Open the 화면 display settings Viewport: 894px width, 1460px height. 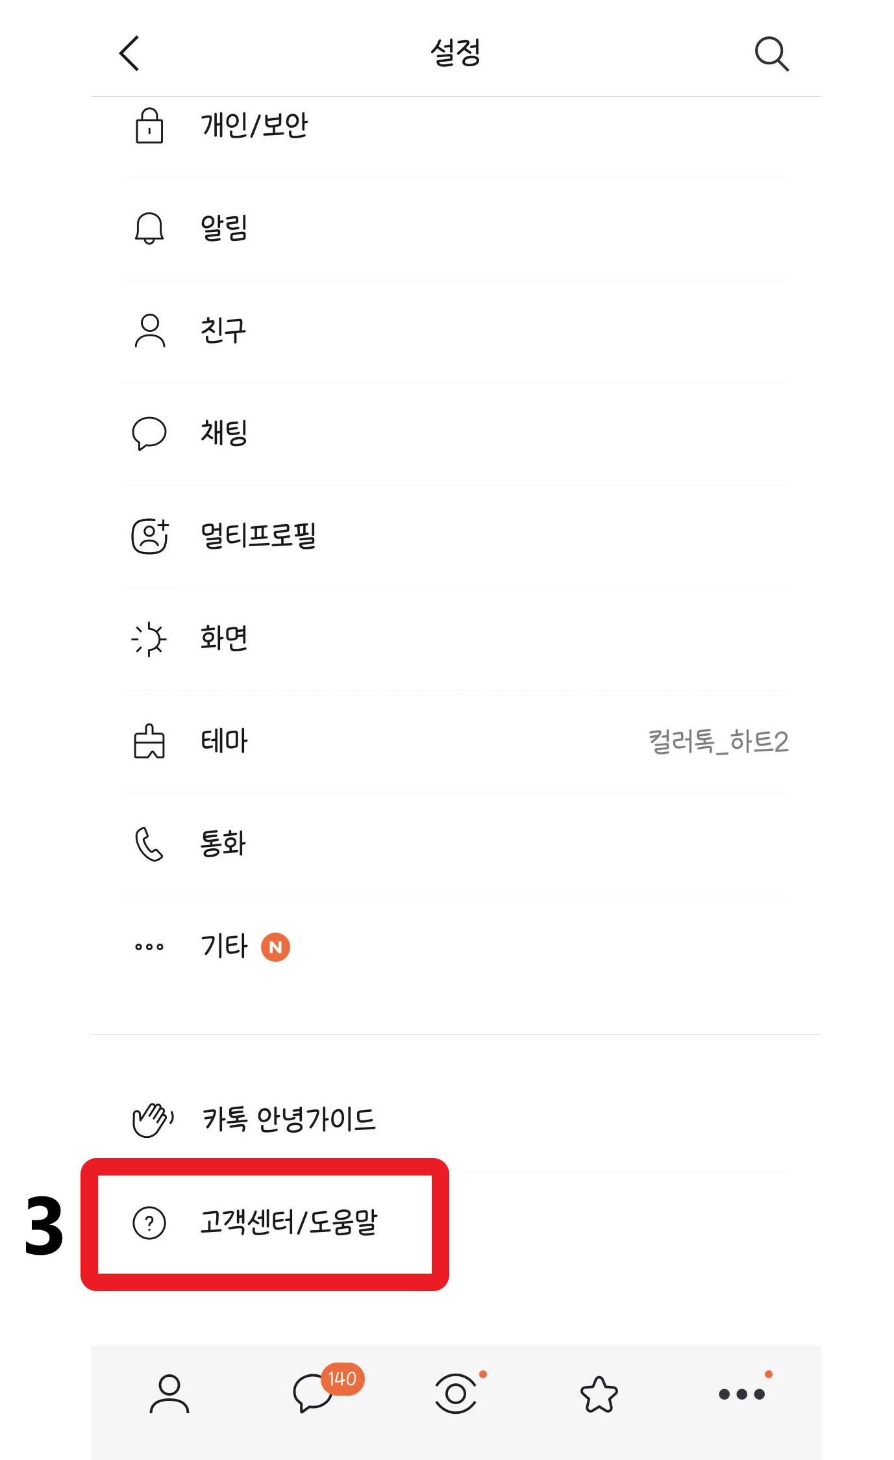coord(224,638)
